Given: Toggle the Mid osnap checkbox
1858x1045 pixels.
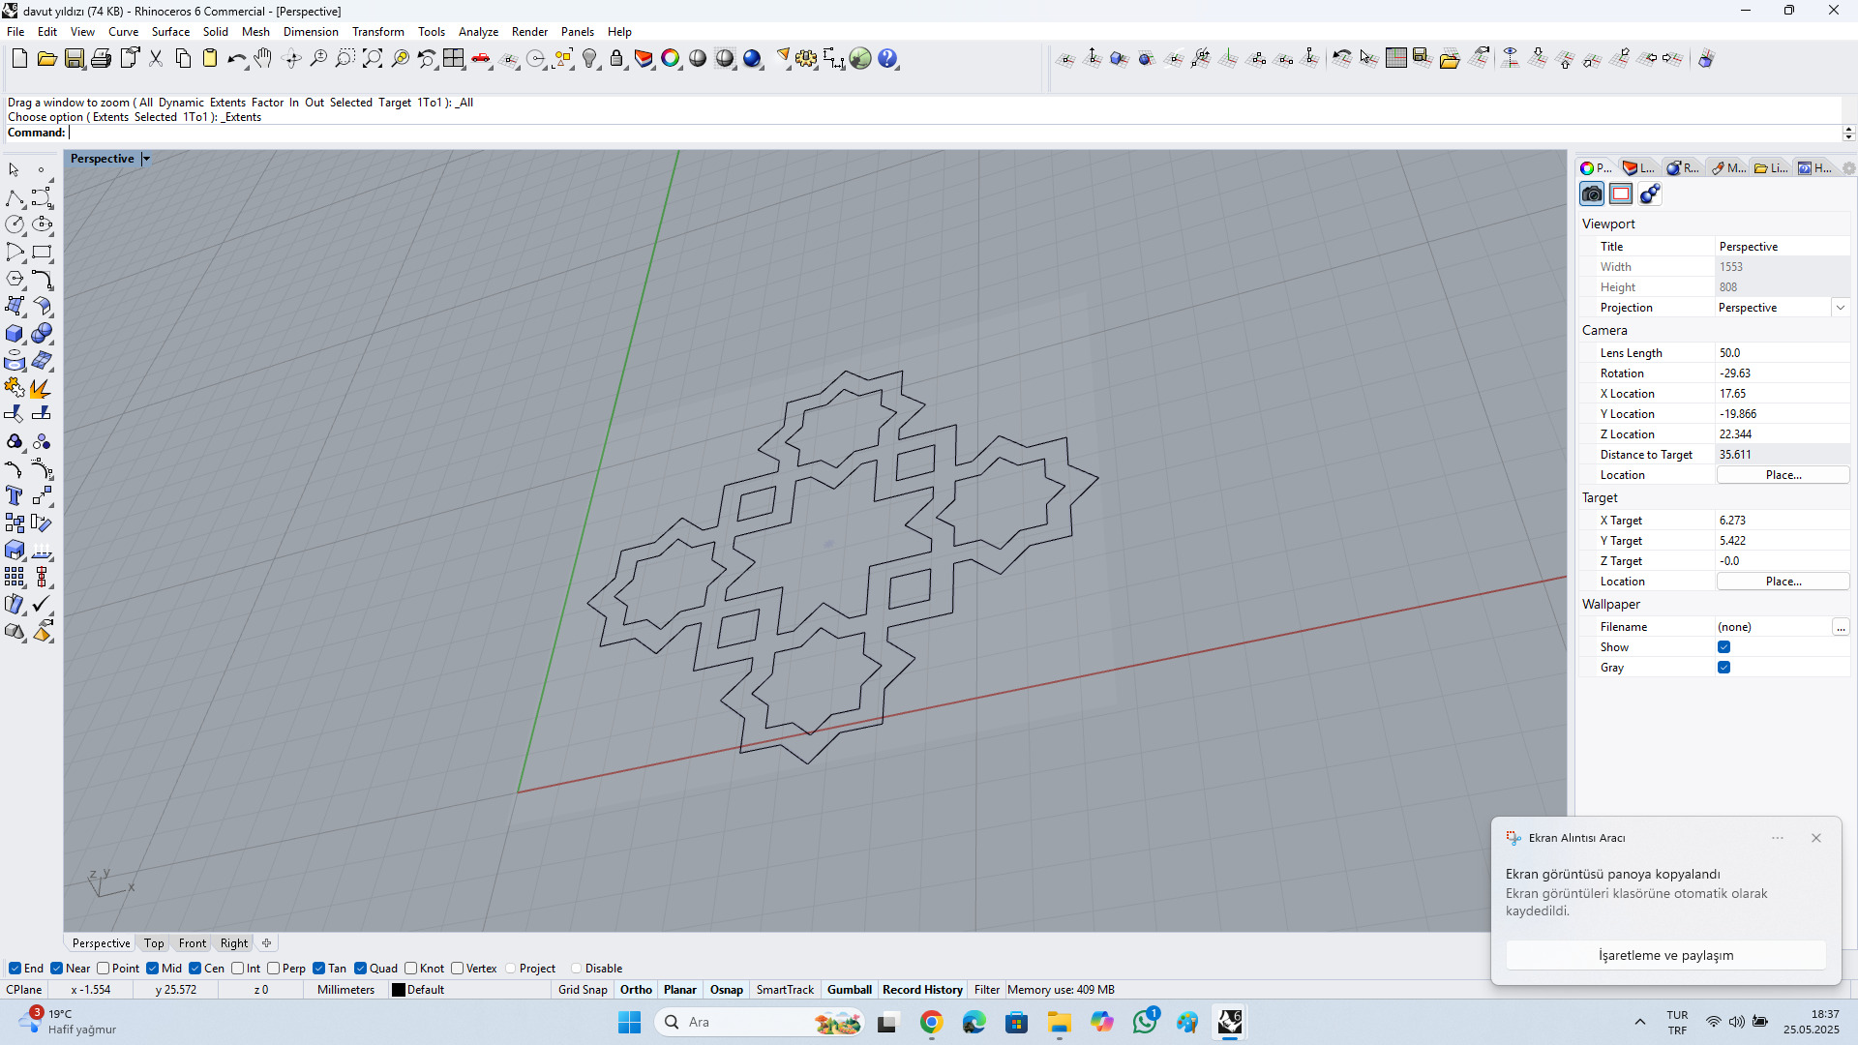Looking at the screenshot, I should 153,969.
